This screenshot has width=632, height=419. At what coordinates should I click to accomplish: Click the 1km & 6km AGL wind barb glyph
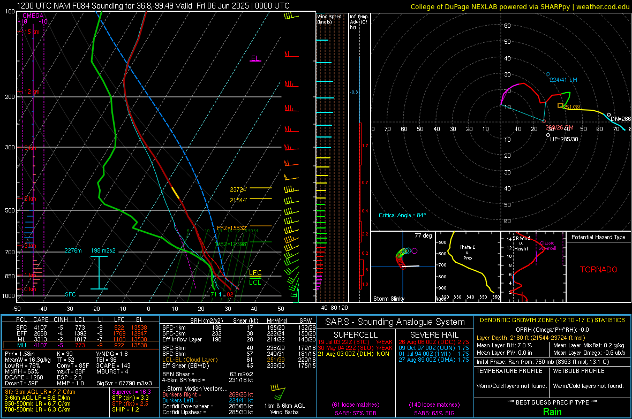pyautogui.click(x=279, y=392)
